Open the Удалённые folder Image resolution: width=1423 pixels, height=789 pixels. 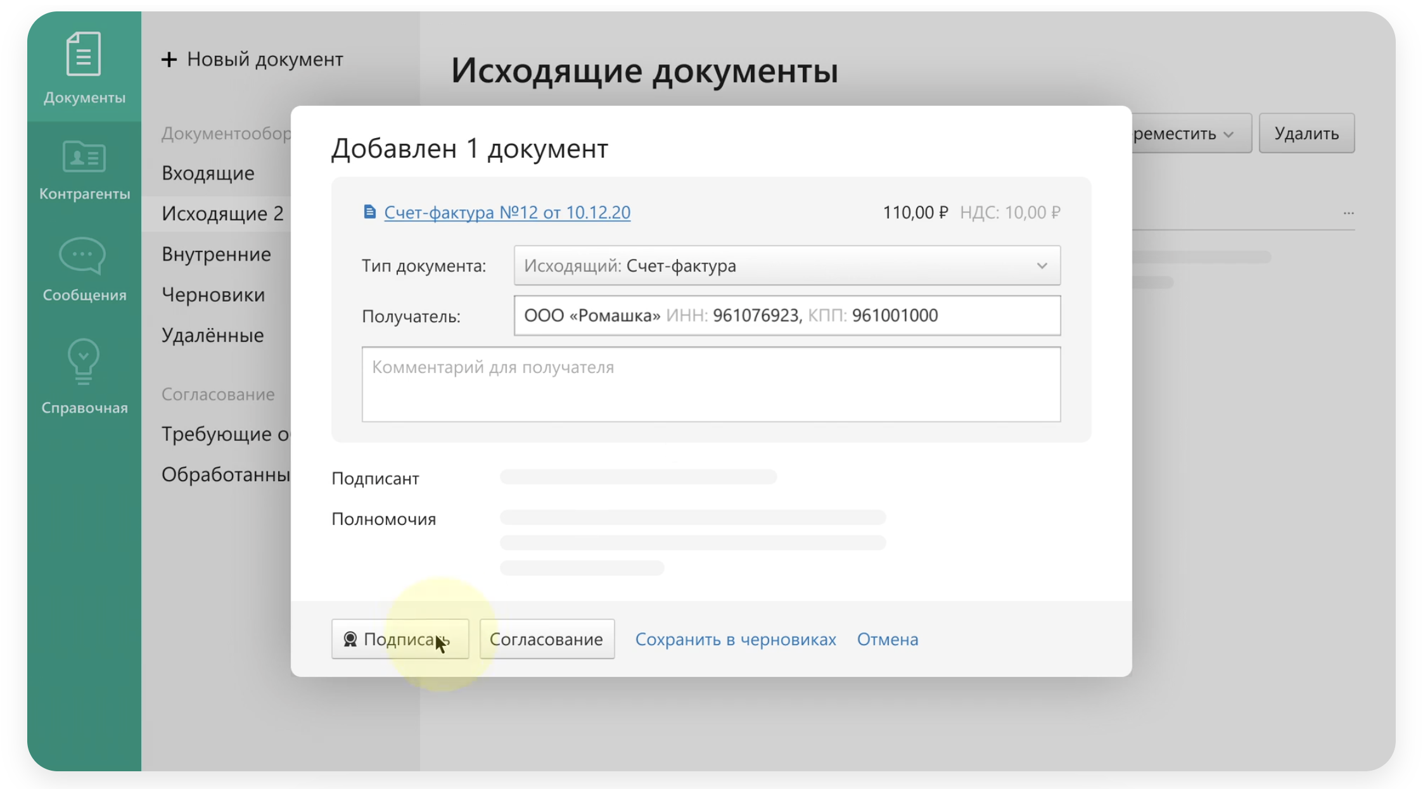[x=212, y=335]
